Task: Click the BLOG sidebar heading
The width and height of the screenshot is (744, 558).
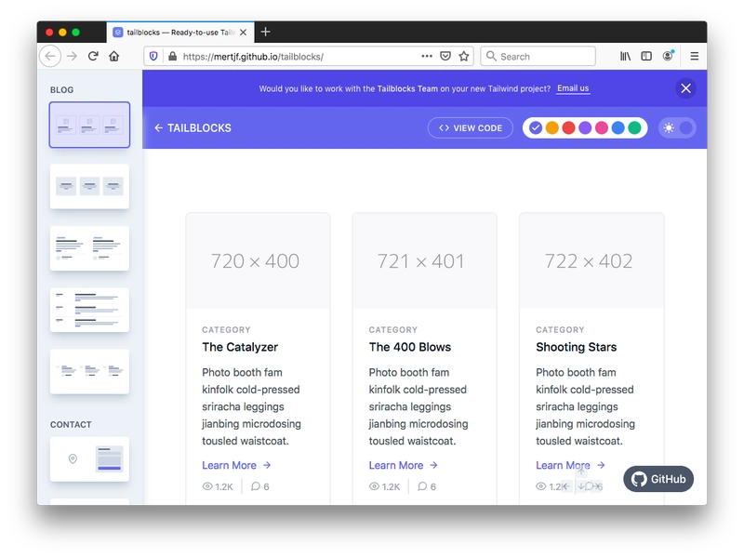Action: tap(61, 90)
